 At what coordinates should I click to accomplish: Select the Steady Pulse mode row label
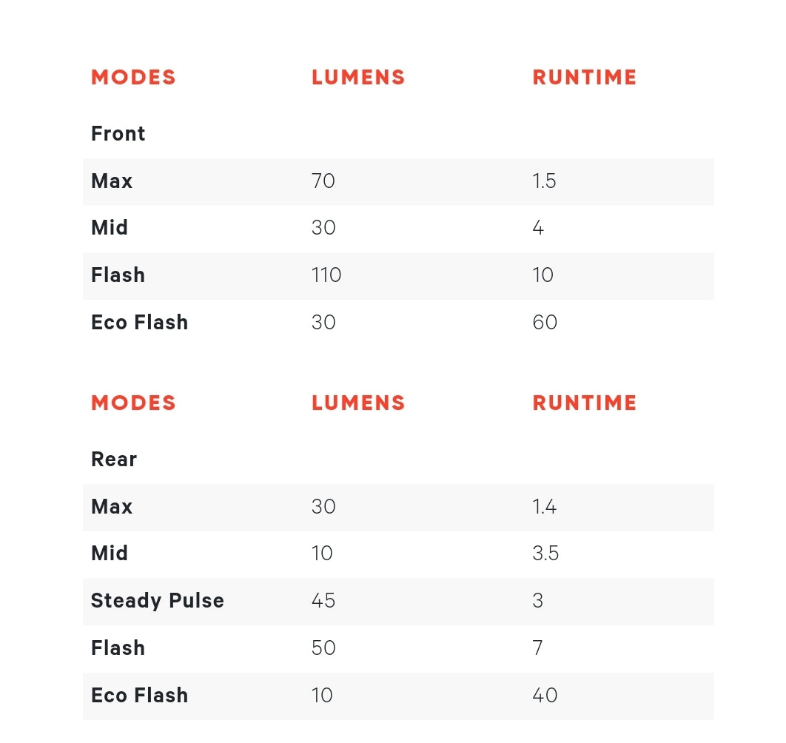157,601
